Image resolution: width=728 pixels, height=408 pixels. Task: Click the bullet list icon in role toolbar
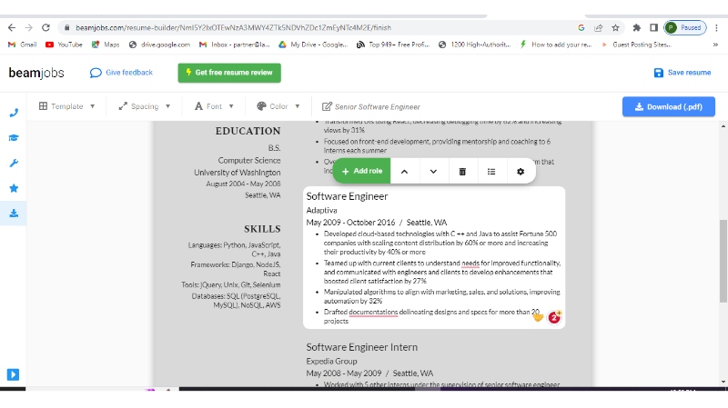click(x=491, y=171)
